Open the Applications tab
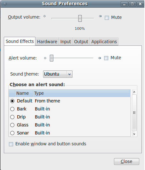The width and height of the screenshot is (145, 170). 104,42
